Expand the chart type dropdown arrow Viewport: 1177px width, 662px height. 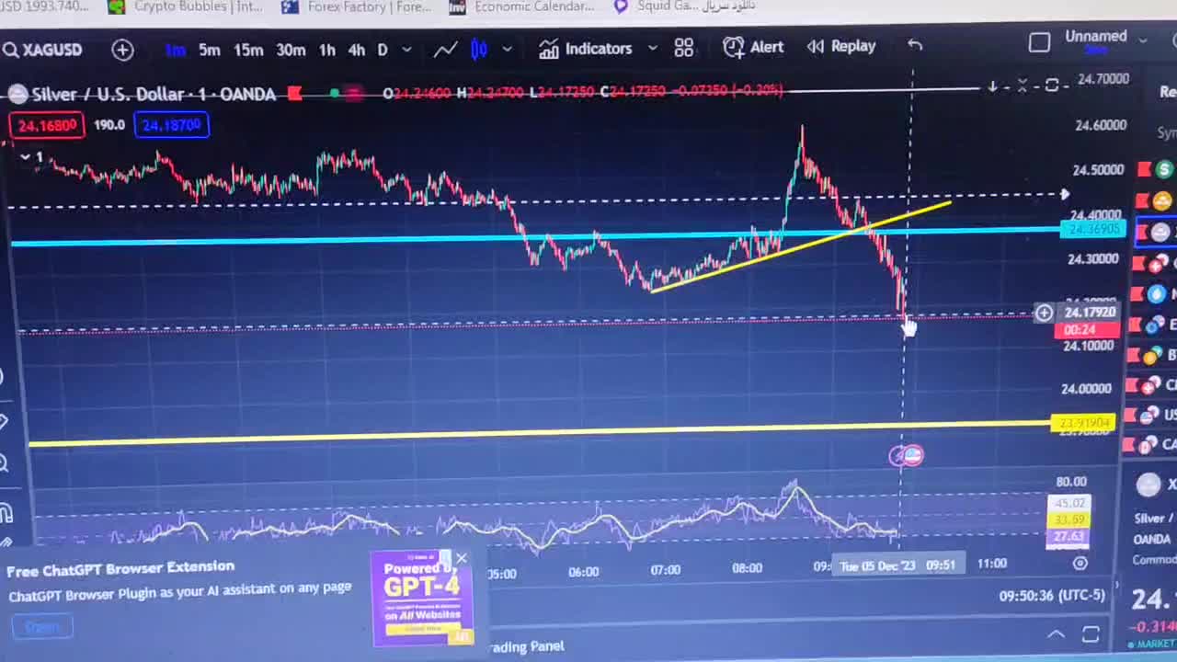point(507,50)
